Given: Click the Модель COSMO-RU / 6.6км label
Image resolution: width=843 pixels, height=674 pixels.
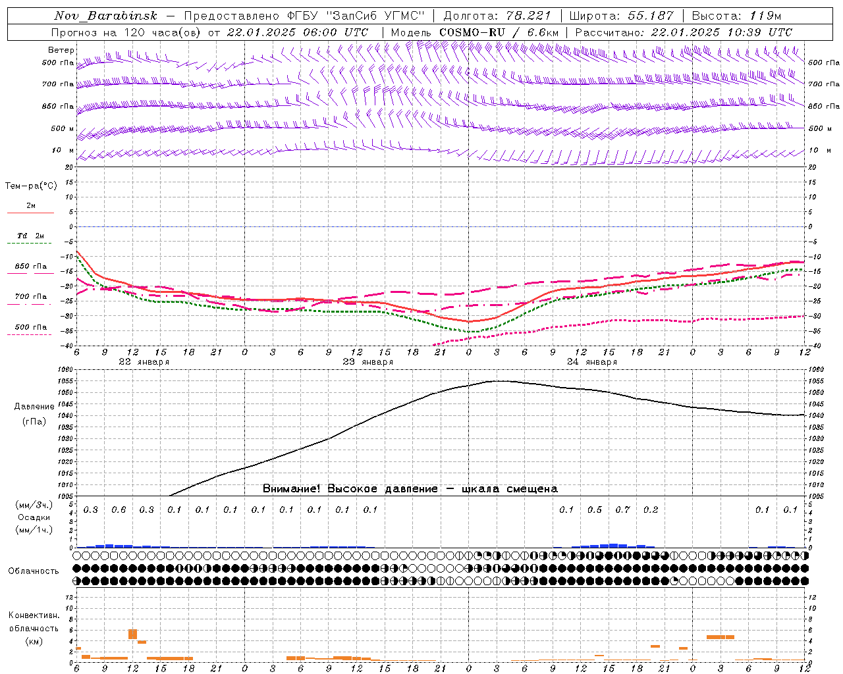Looking at the screenshot, I should point(474,32).
